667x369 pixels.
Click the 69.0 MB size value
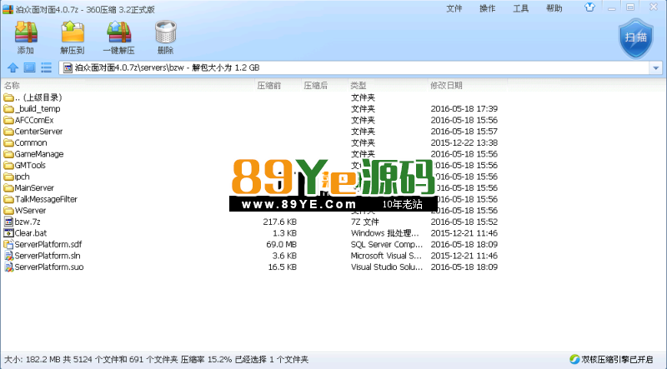pos(281,244)
